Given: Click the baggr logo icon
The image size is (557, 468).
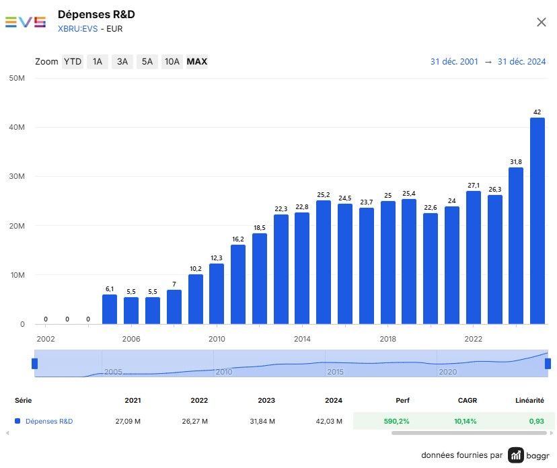Looking at the screenshot, I should coord(515,455).
